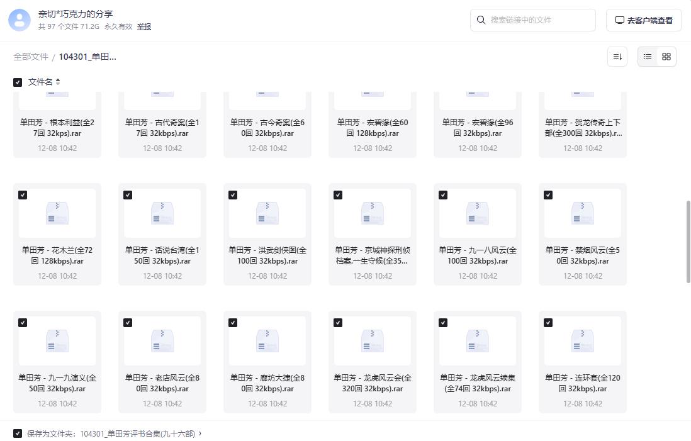Click the 搜索链接中的文件 search field

point(533,20)
